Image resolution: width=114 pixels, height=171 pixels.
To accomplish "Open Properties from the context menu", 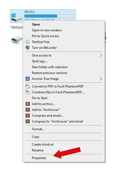I will pos(39,158).
